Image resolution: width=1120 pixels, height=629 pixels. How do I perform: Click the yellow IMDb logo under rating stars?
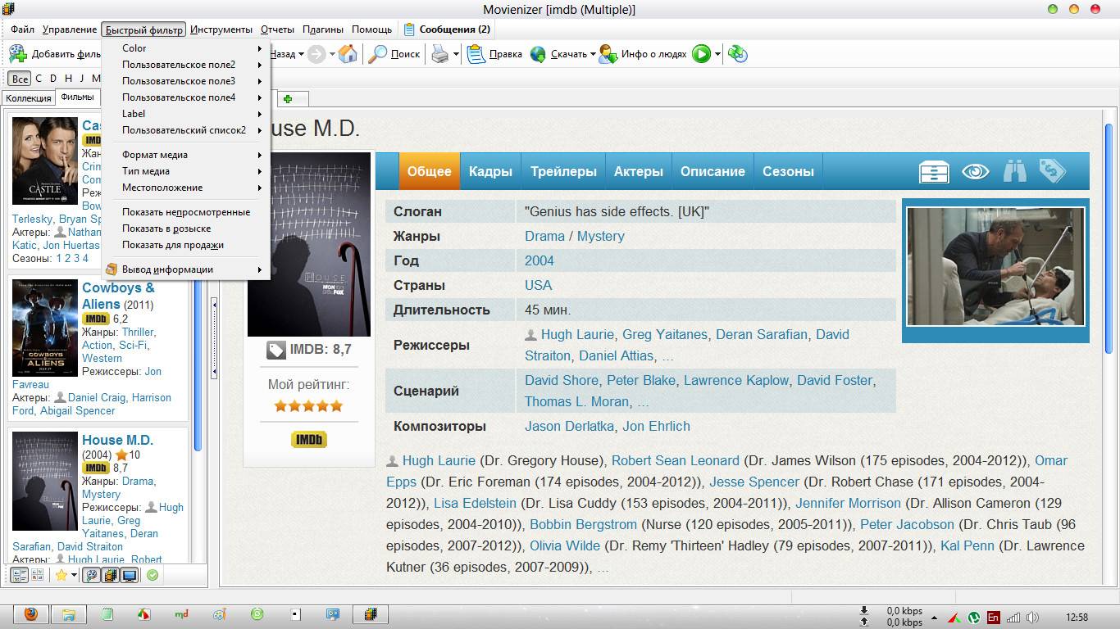(309, 440)
